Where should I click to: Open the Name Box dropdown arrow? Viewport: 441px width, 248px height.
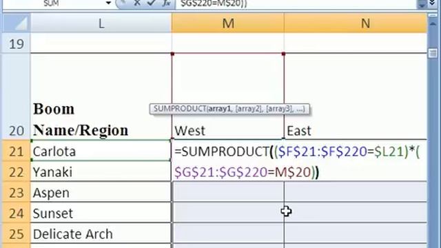point(108,3)
